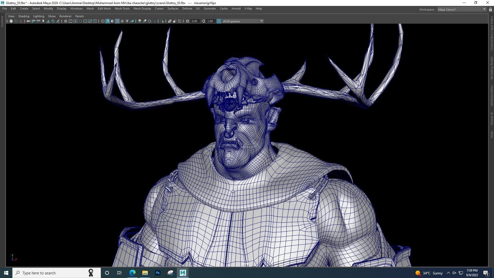Toggle the Safe Title display
This screenshot has height=278, width=494.
point(95,21)
